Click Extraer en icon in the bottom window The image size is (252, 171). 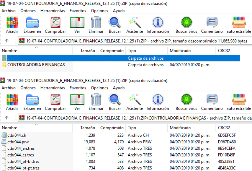tap(32, 100)
